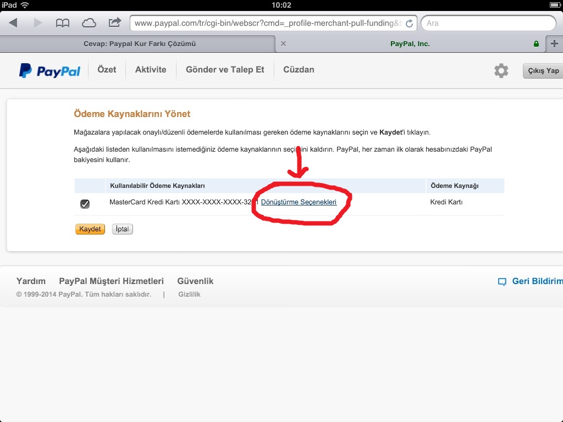This screenshot has width=563, height=422.
Task: Uncheck the MasterCard Kredi Kartı checkbox
Action: pos(85,204)
